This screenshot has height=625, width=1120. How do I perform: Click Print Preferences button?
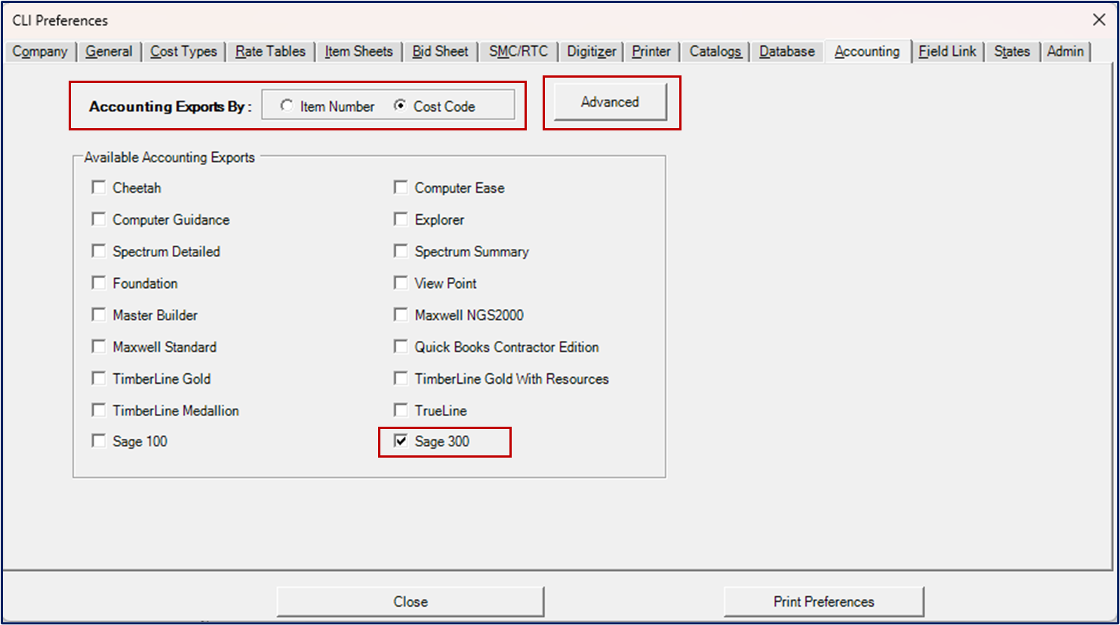[823, 602]
